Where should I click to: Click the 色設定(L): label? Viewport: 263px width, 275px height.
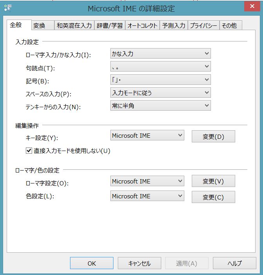pos(40,196)
